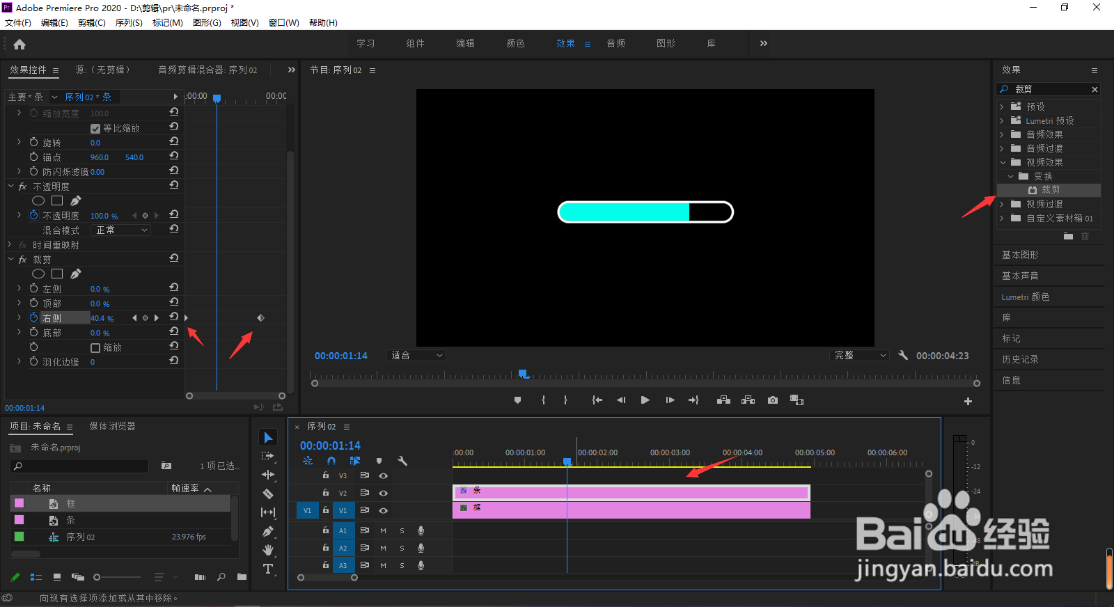The image size is (1114, 607).
Task: Click the Mark In bracket button
Action: tap(543, 400)
